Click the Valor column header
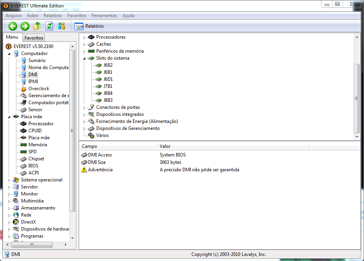364x261 pixels. 233,146
